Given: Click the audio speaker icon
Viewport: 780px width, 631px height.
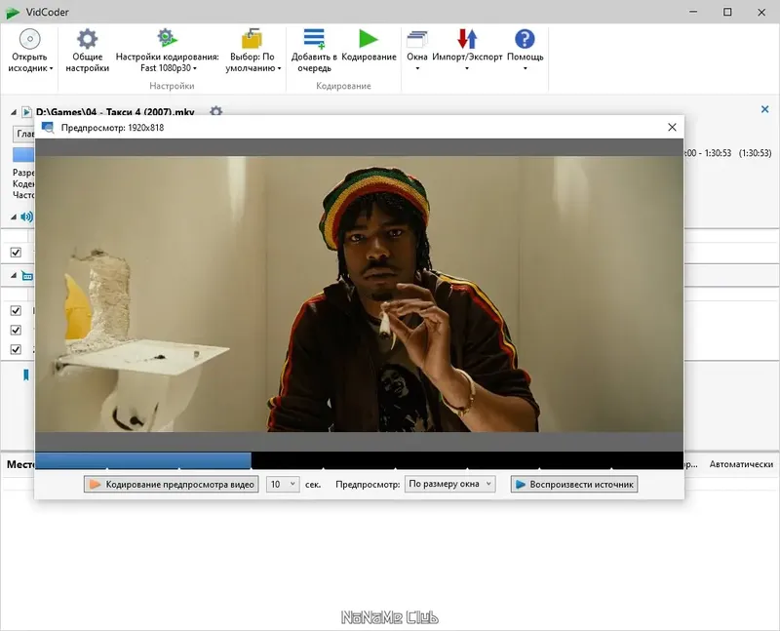Looking at the screenshot, I should (27, 217).
